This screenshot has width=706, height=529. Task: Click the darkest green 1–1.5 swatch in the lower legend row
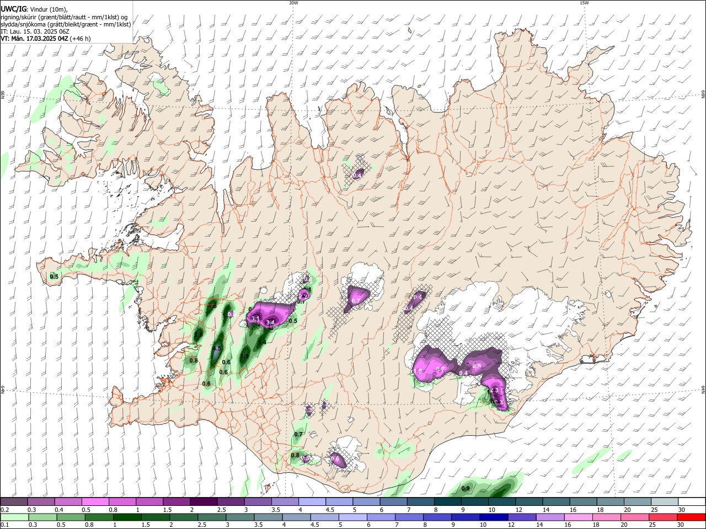click(127, 517)
